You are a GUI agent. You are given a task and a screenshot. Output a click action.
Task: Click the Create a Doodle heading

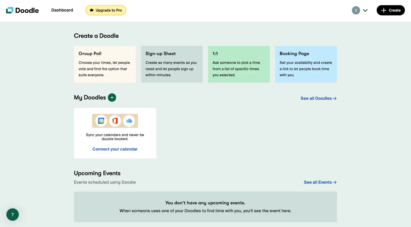pyautogui.click(x=96, y=36)
